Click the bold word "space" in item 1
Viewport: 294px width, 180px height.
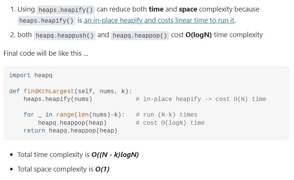(x=188, y=9)
